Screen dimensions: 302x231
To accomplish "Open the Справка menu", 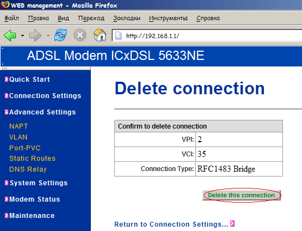I will pos(208,18).
